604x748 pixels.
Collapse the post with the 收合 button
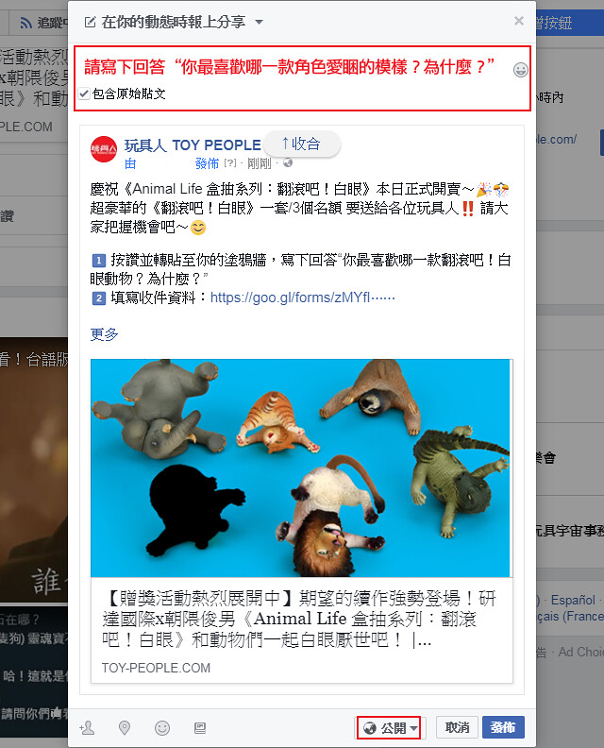click(301, 144)
